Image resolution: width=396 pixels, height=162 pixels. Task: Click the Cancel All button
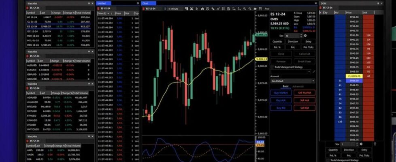pos(304,53)
